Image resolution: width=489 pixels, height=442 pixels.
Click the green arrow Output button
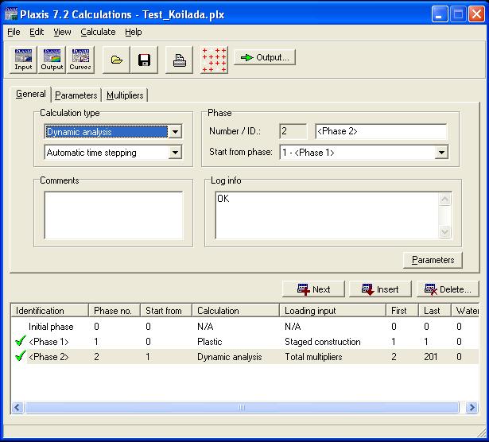pyautogui.click(x=265, y=57)
